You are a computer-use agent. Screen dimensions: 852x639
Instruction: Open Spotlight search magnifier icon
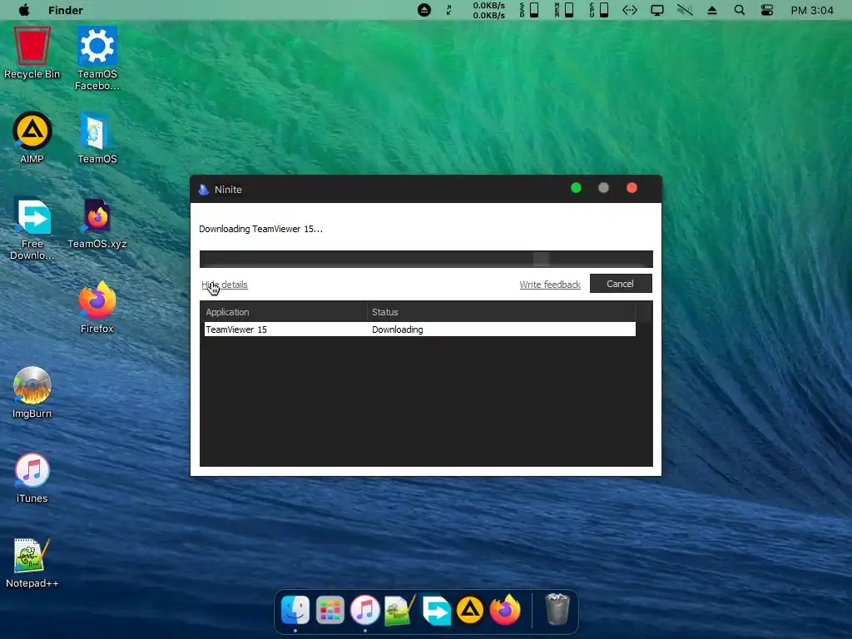(x=739, y=10)
